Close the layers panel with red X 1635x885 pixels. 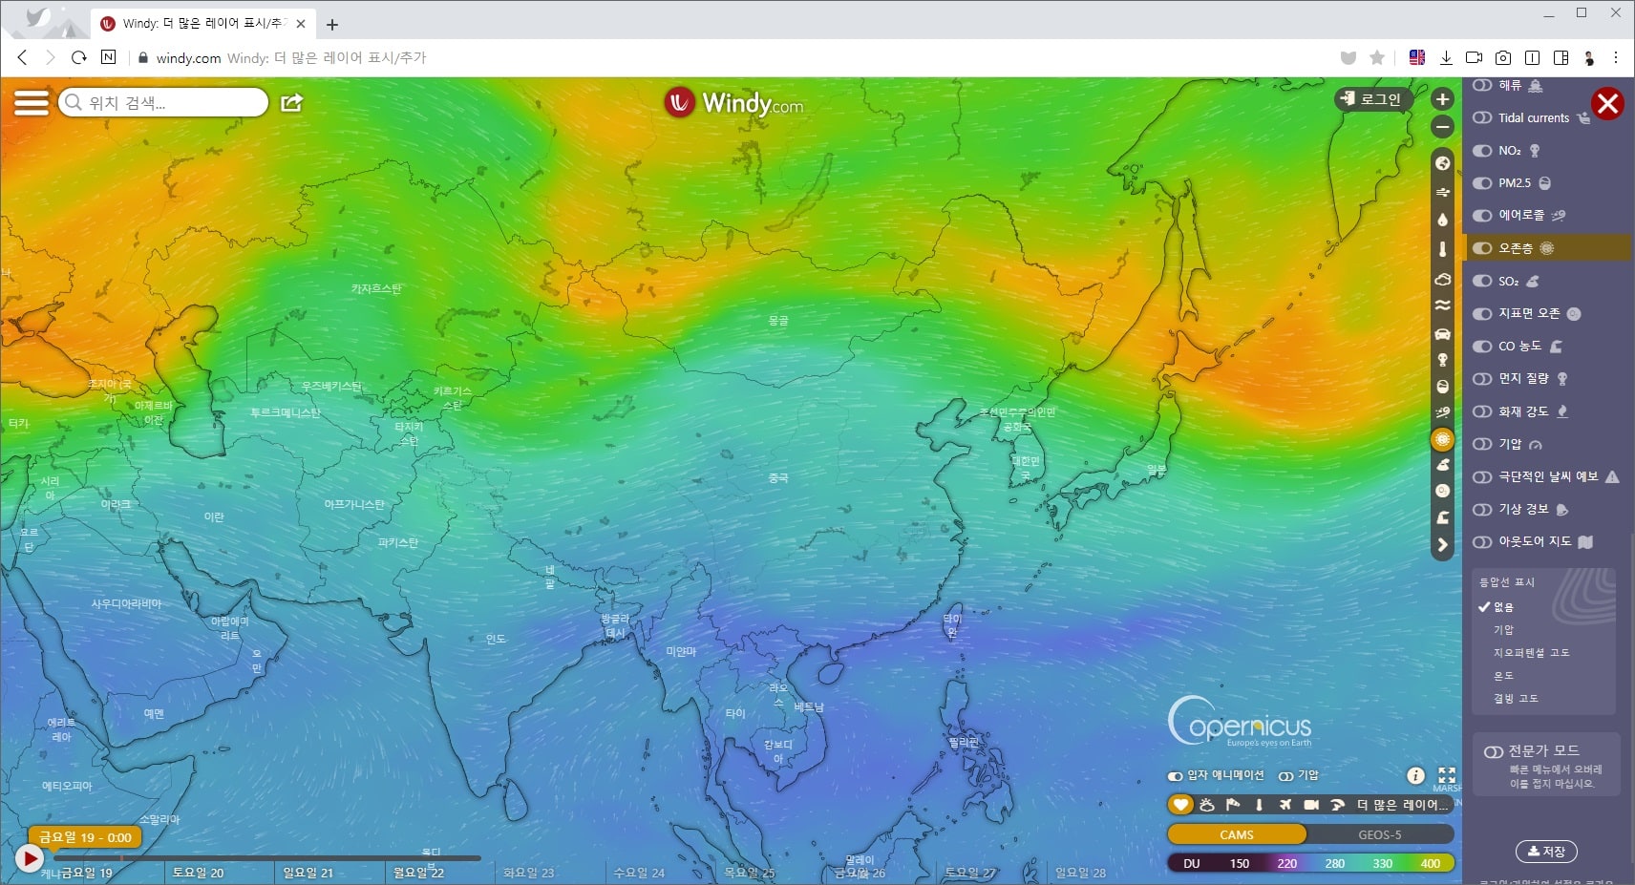coord(1607,103)
